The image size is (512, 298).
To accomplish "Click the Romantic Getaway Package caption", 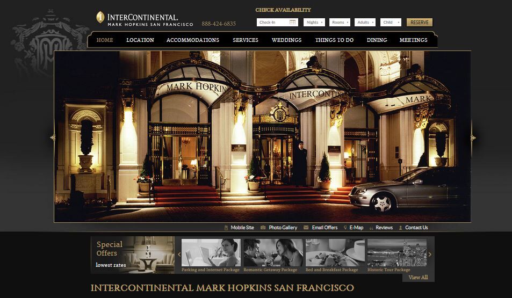I will pyautogui.click(x=270, y=270).
